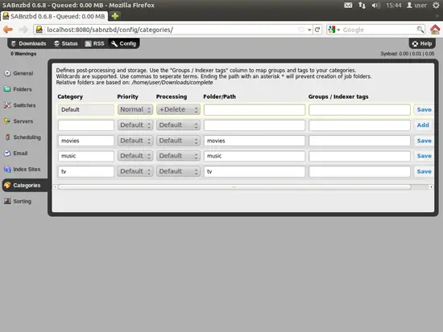443x332 pixels.
Task: Click Email icon in sidebar
Action: point(7,154)
